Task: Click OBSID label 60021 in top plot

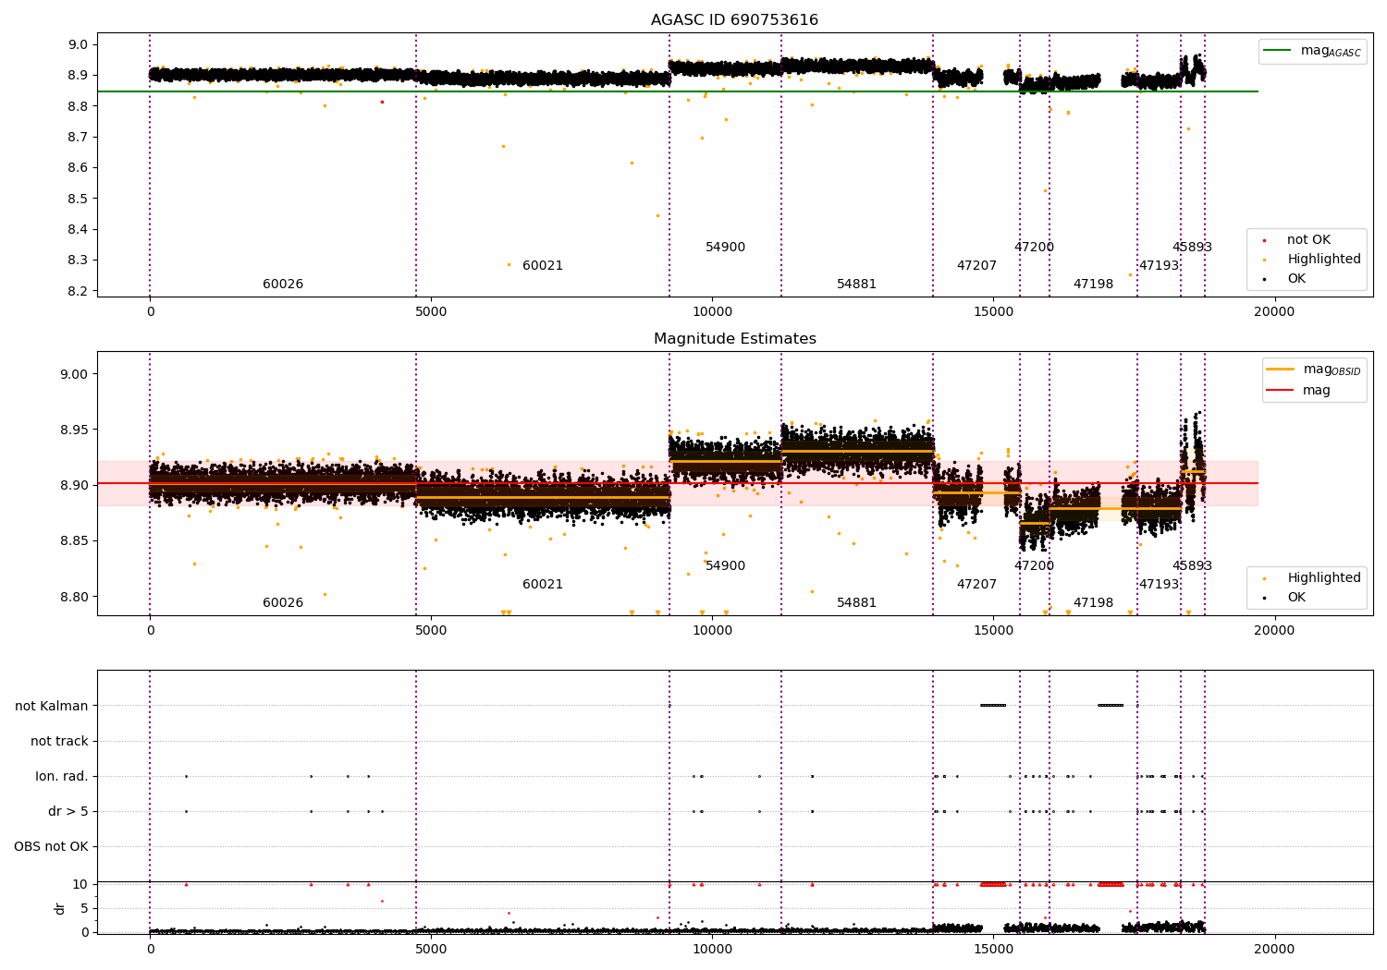Action: (x=543, y=266)
